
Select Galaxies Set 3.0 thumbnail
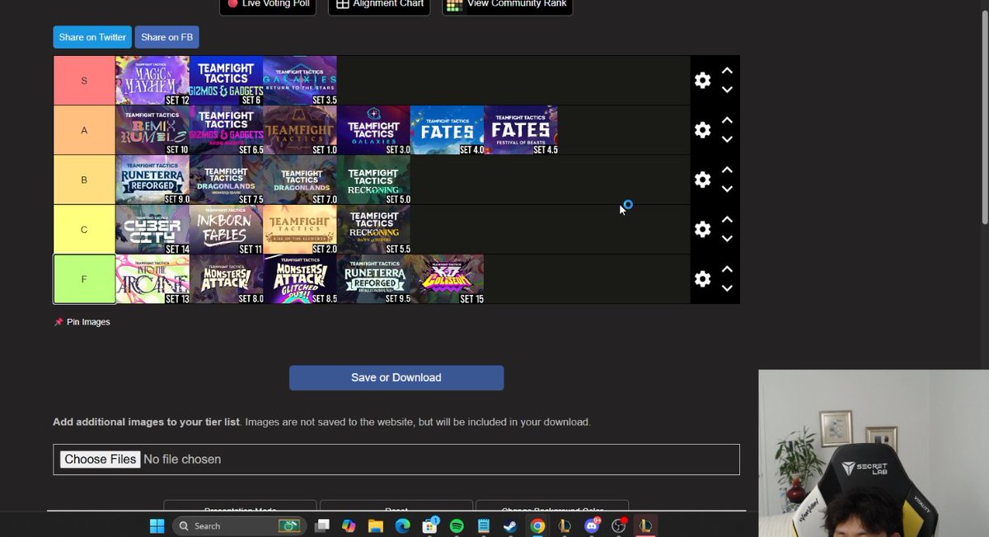pos(373,130)
